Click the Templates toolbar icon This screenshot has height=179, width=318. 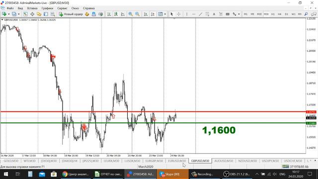(x=160, y=14)
